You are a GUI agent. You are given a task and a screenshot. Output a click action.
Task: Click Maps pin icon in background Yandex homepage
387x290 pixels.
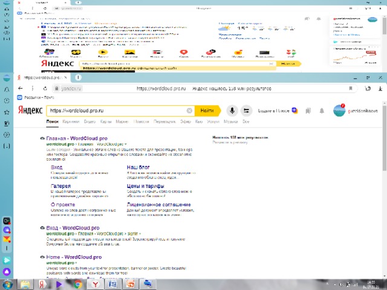tap(184, 53)
